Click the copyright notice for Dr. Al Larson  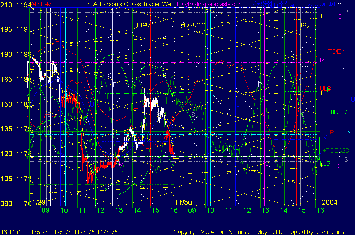coord(260,232)
